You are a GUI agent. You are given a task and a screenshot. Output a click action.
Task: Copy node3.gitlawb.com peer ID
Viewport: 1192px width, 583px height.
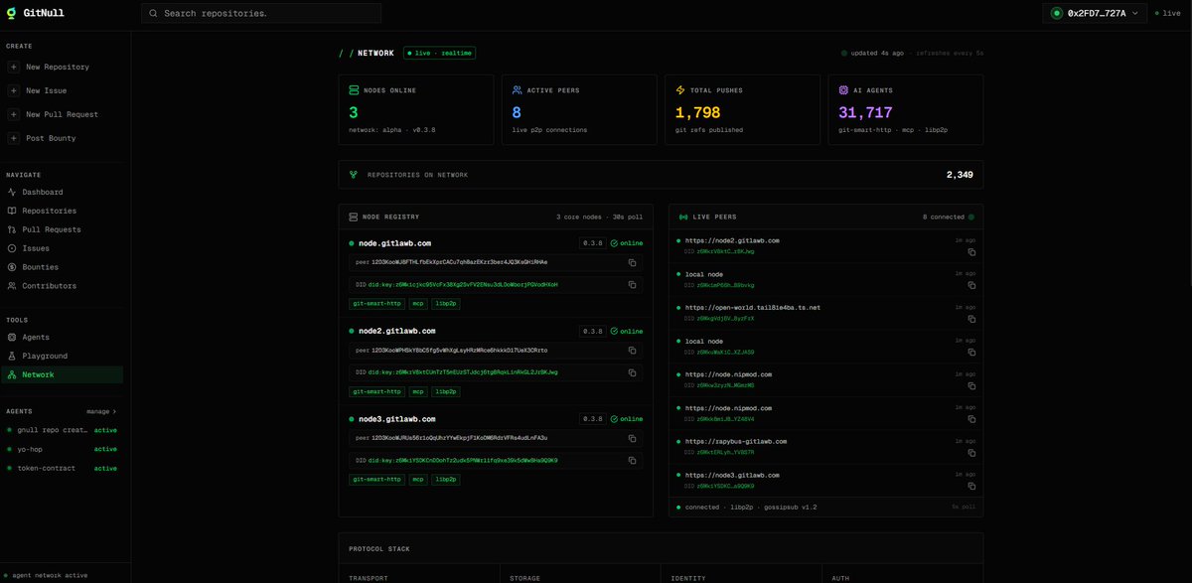tap(632, 438)
